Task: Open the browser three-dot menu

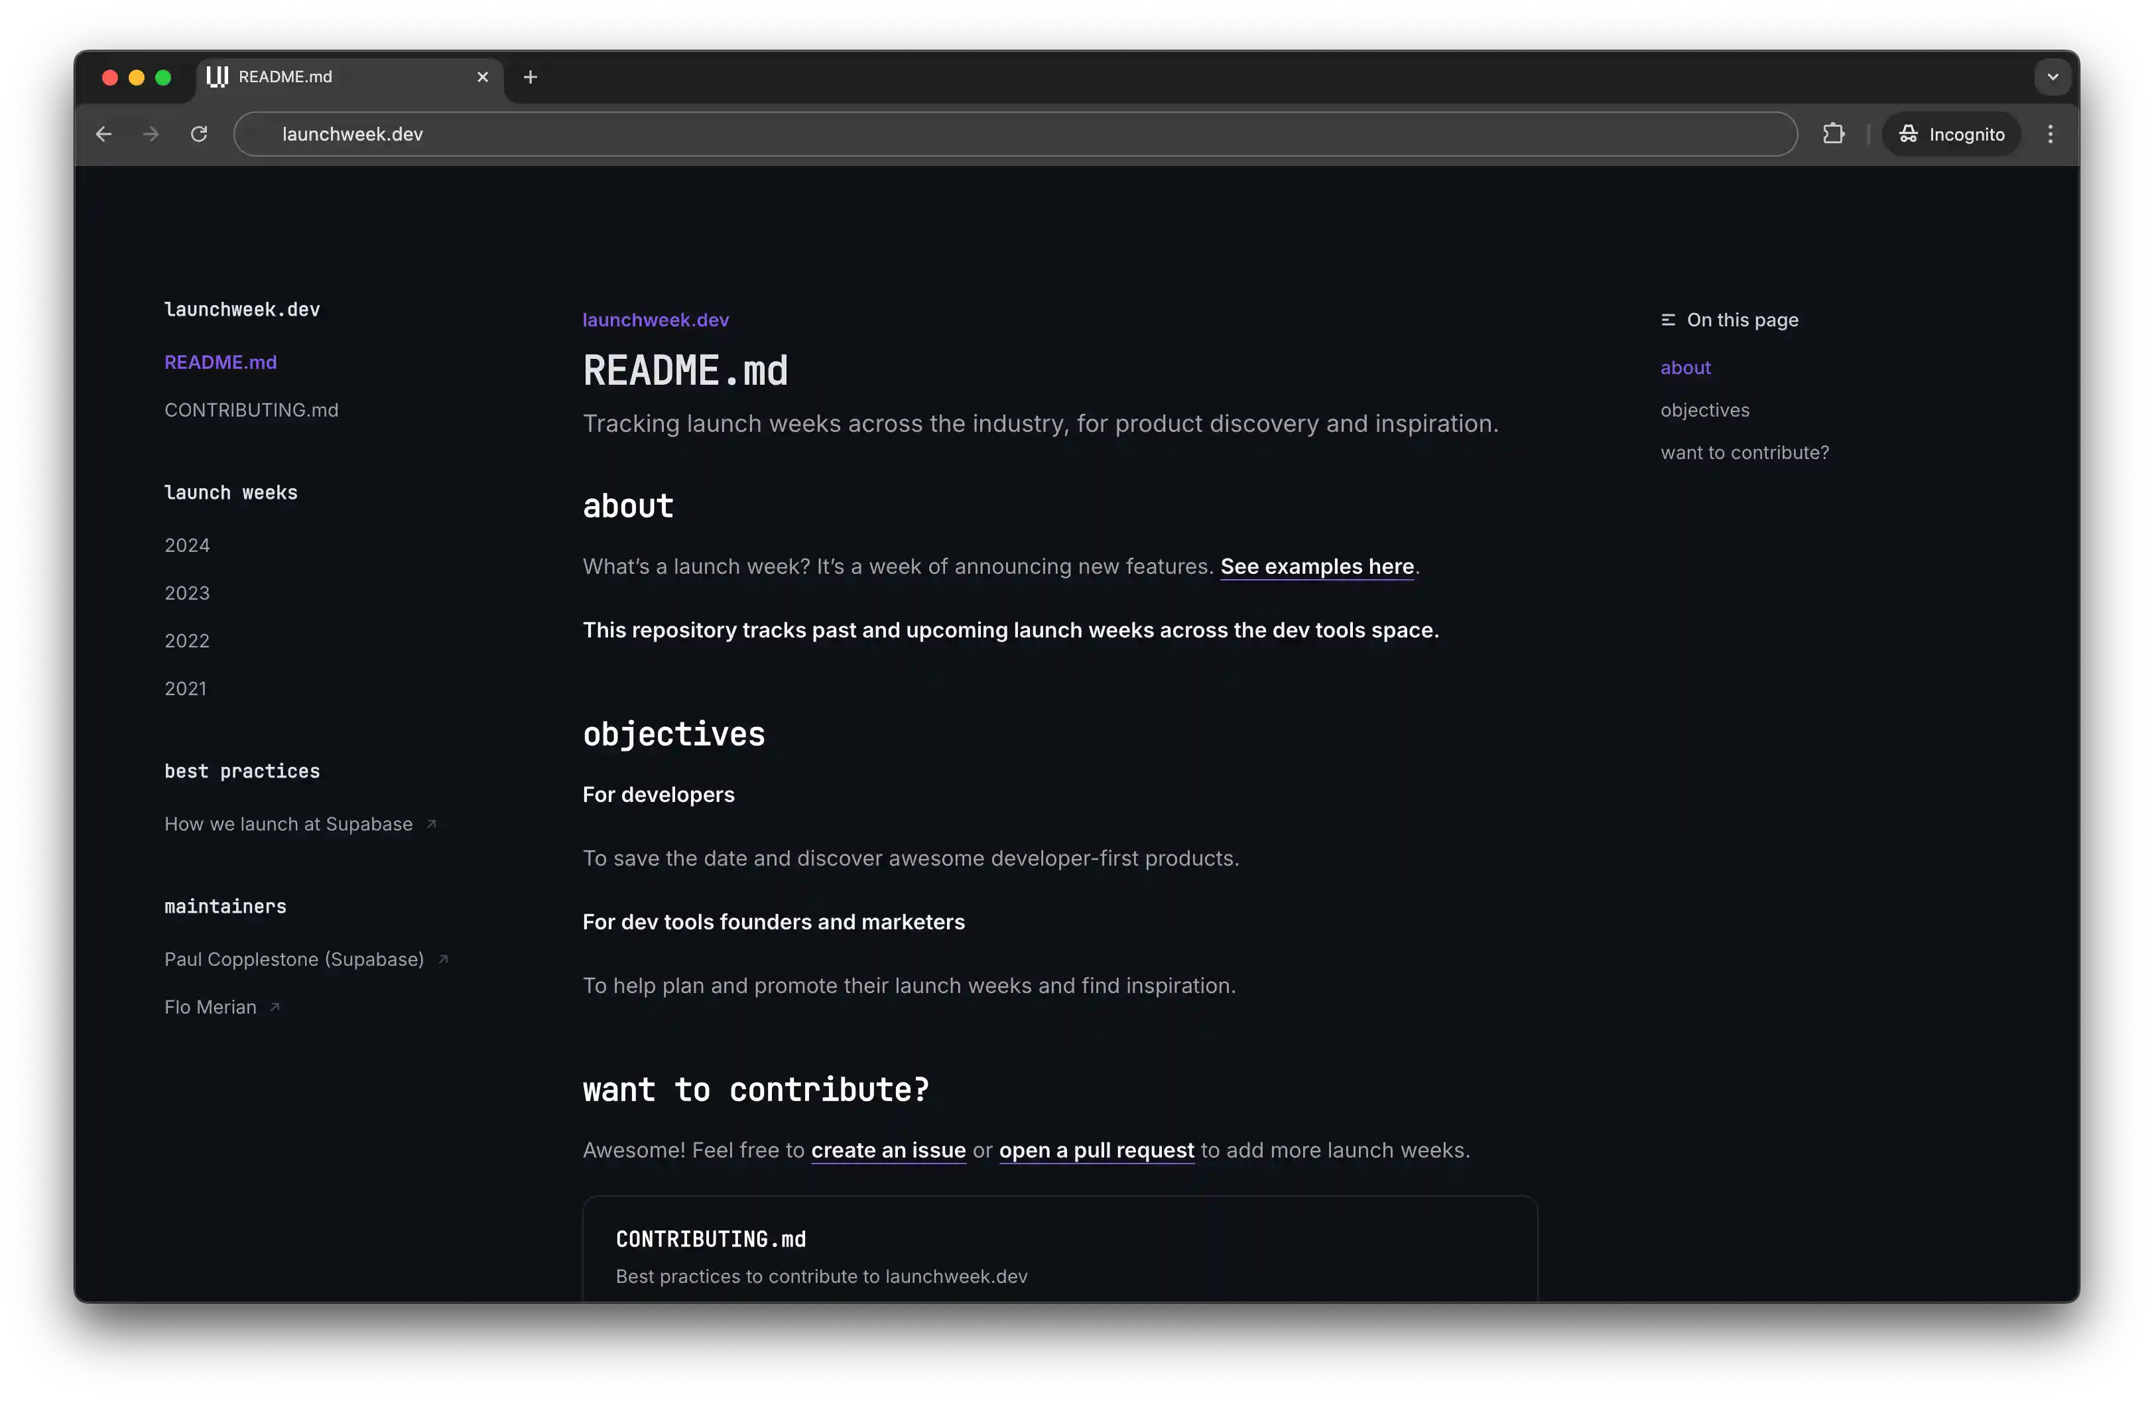Action: point(2051,133)
